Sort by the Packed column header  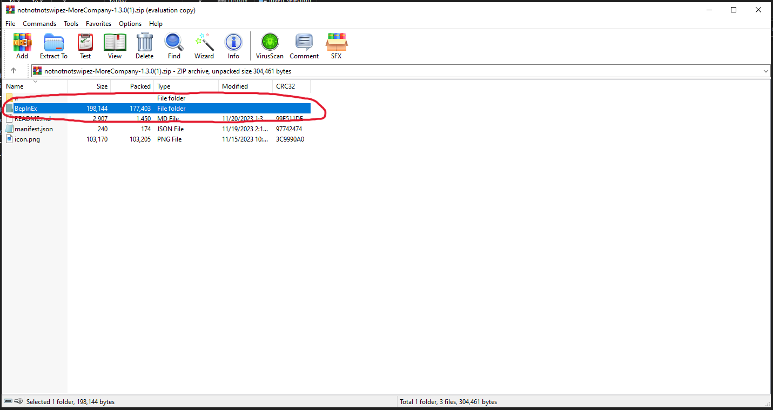[x=132, y=86]
